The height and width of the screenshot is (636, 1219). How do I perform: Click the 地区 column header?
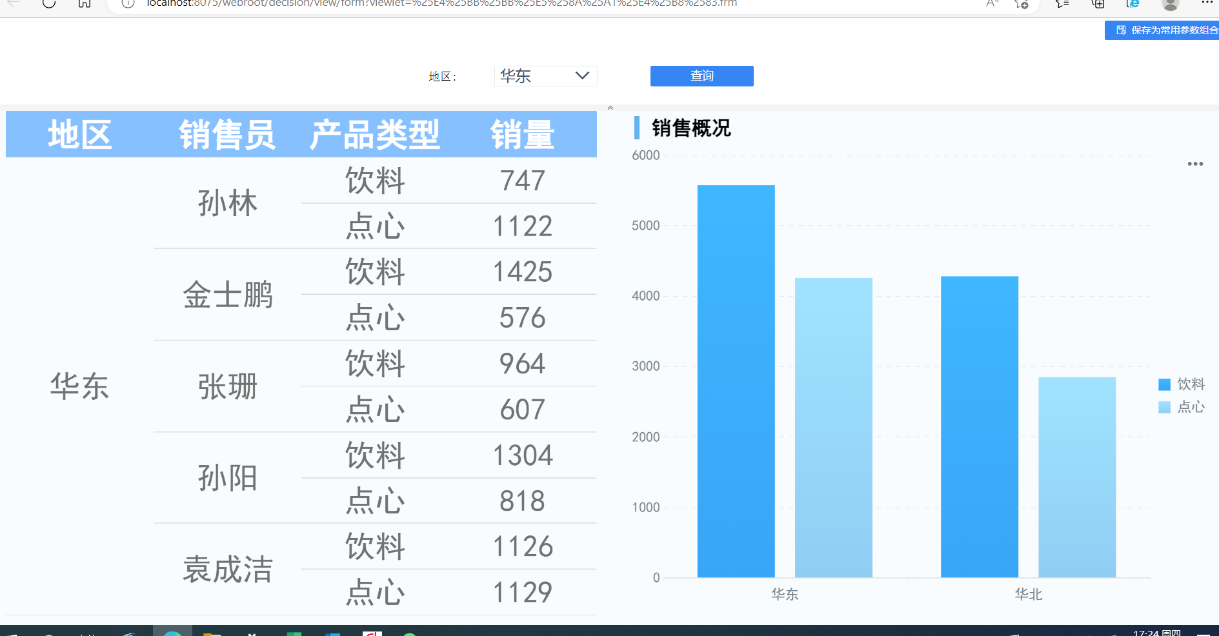[x=80, y=135]
